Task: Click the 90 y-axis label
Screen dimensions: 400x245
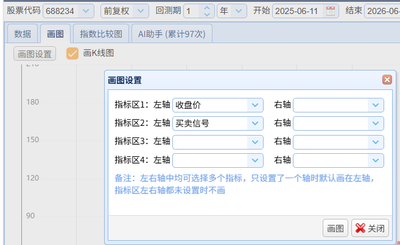Action: tap(30, 216)
